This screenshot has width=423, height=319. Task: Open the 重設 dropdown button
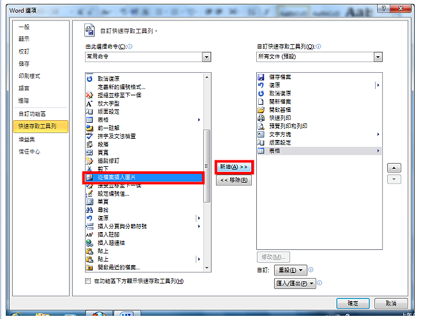290,270
